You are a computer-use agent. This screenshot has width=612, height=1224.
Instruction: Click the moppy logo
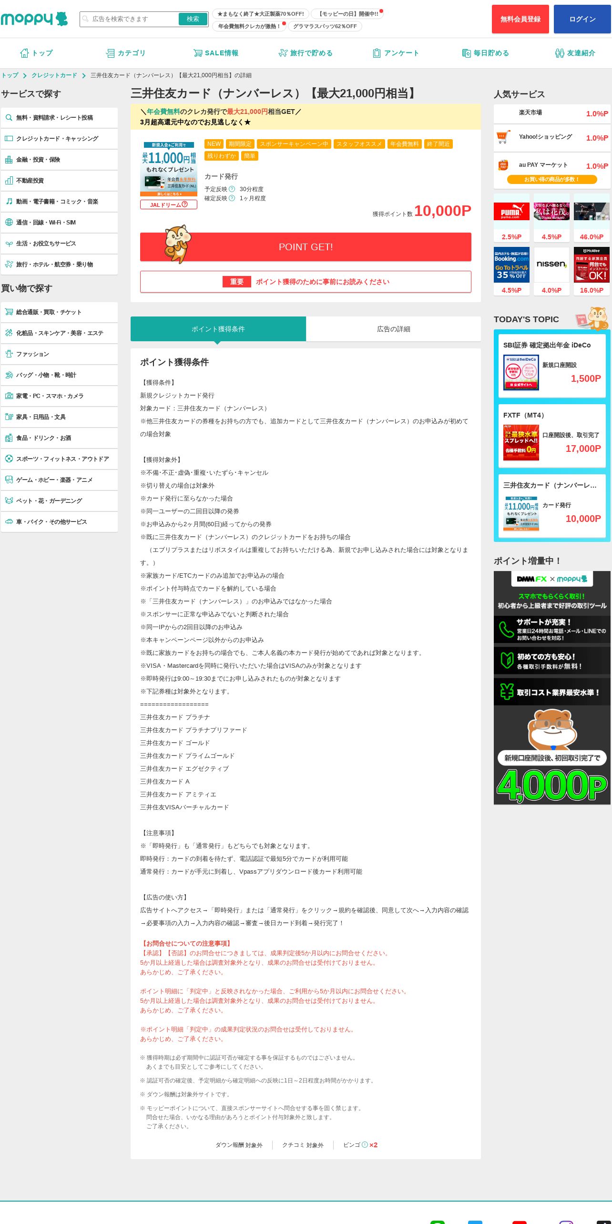click(x=34, y=19)
